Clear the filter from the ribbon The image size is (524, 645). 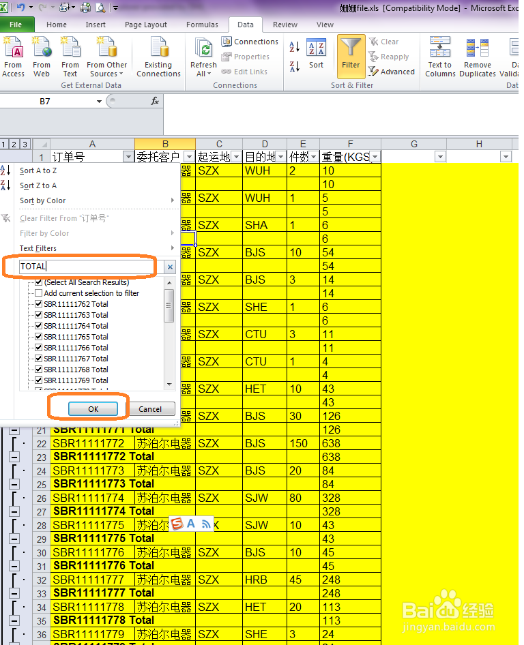[383, 42]
